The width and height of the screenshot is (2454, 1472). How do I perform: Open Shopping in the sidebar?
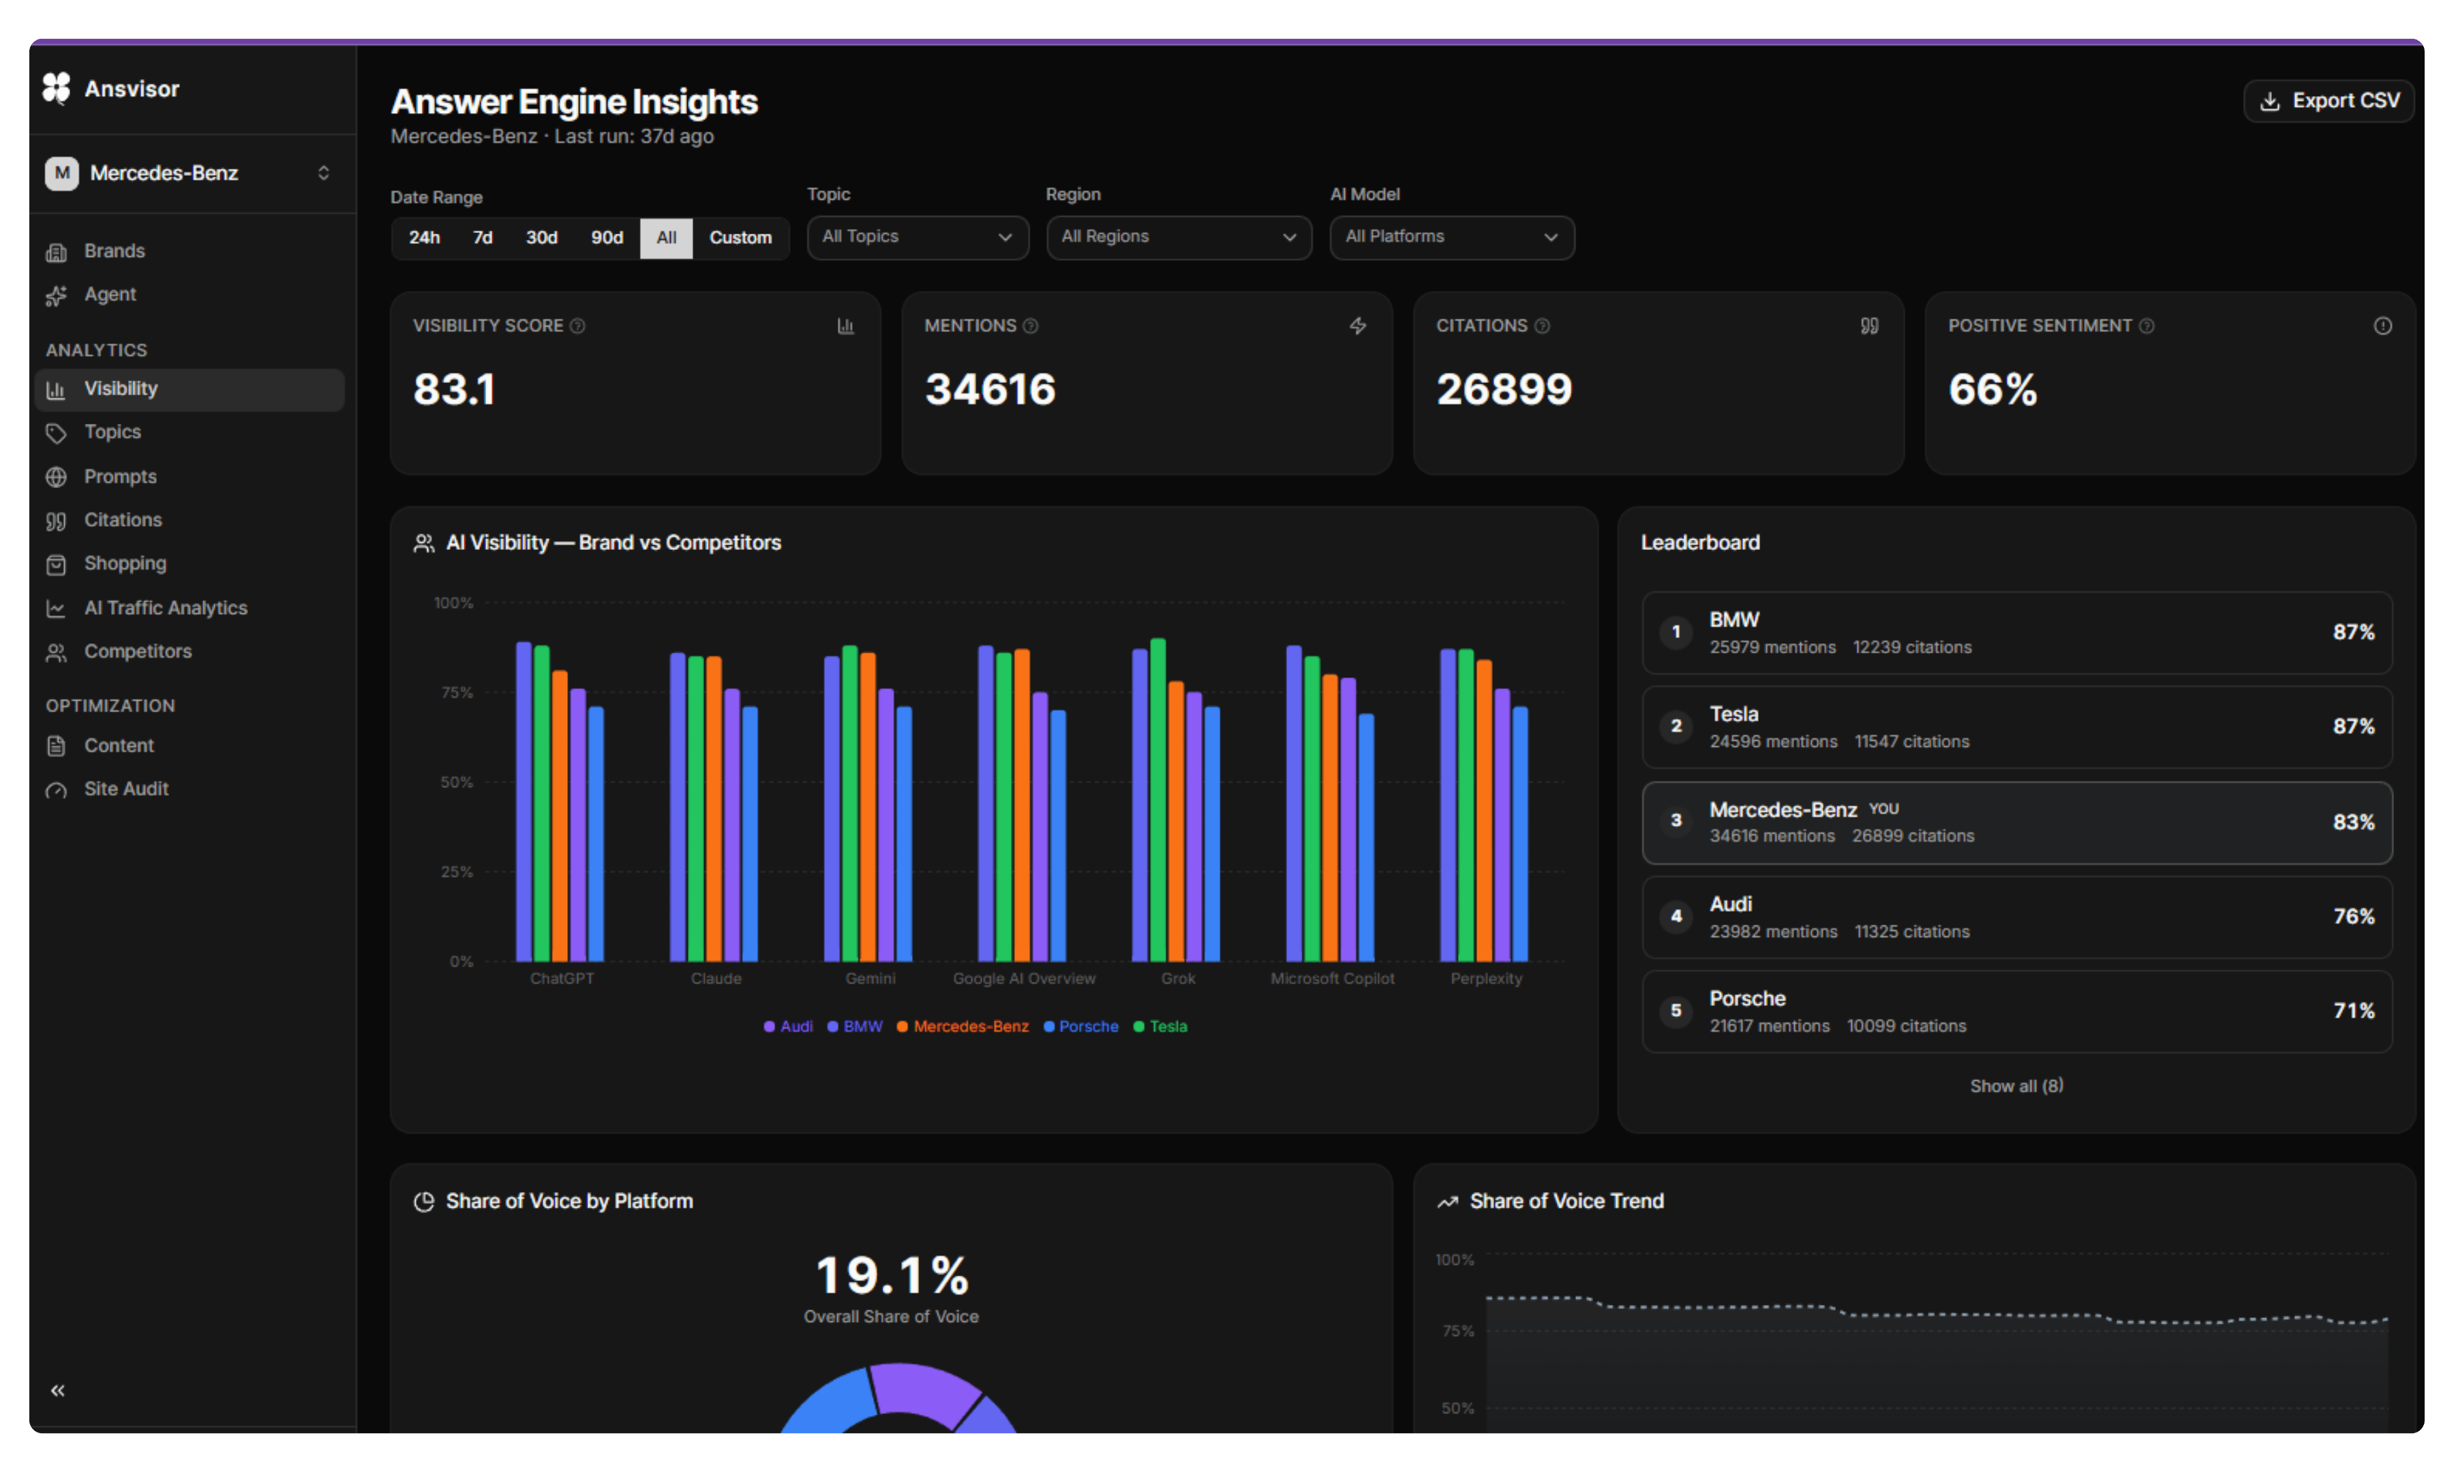[188, 564]
